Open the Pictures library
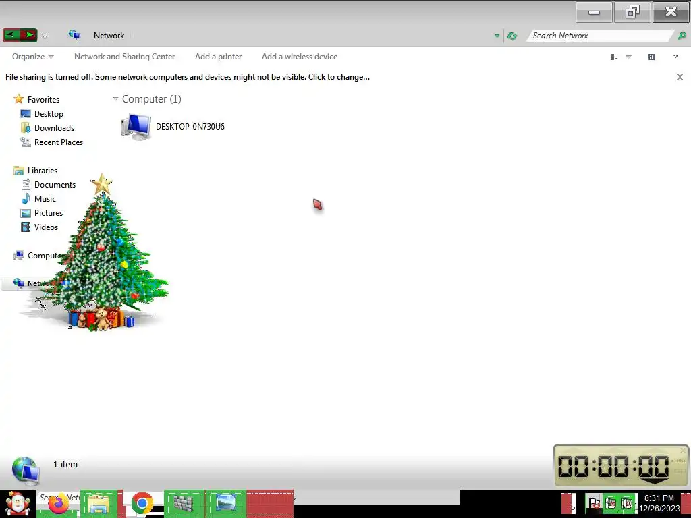 tap(49, 212)
